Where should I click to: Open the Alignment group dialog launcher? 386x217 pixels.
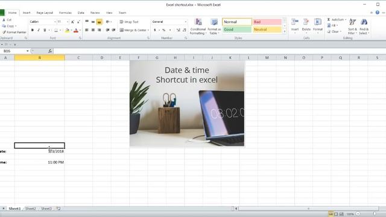[x=148, y=38]
